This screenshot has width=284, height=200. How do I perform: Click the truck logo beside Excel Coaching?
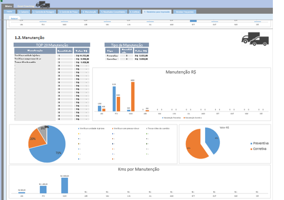[43, 4]
